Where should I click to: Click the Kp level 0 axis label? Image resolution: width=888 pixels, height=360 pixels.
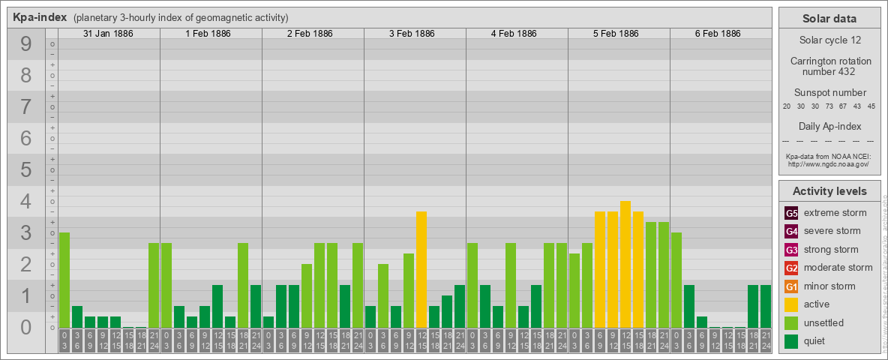coord(26,327)
